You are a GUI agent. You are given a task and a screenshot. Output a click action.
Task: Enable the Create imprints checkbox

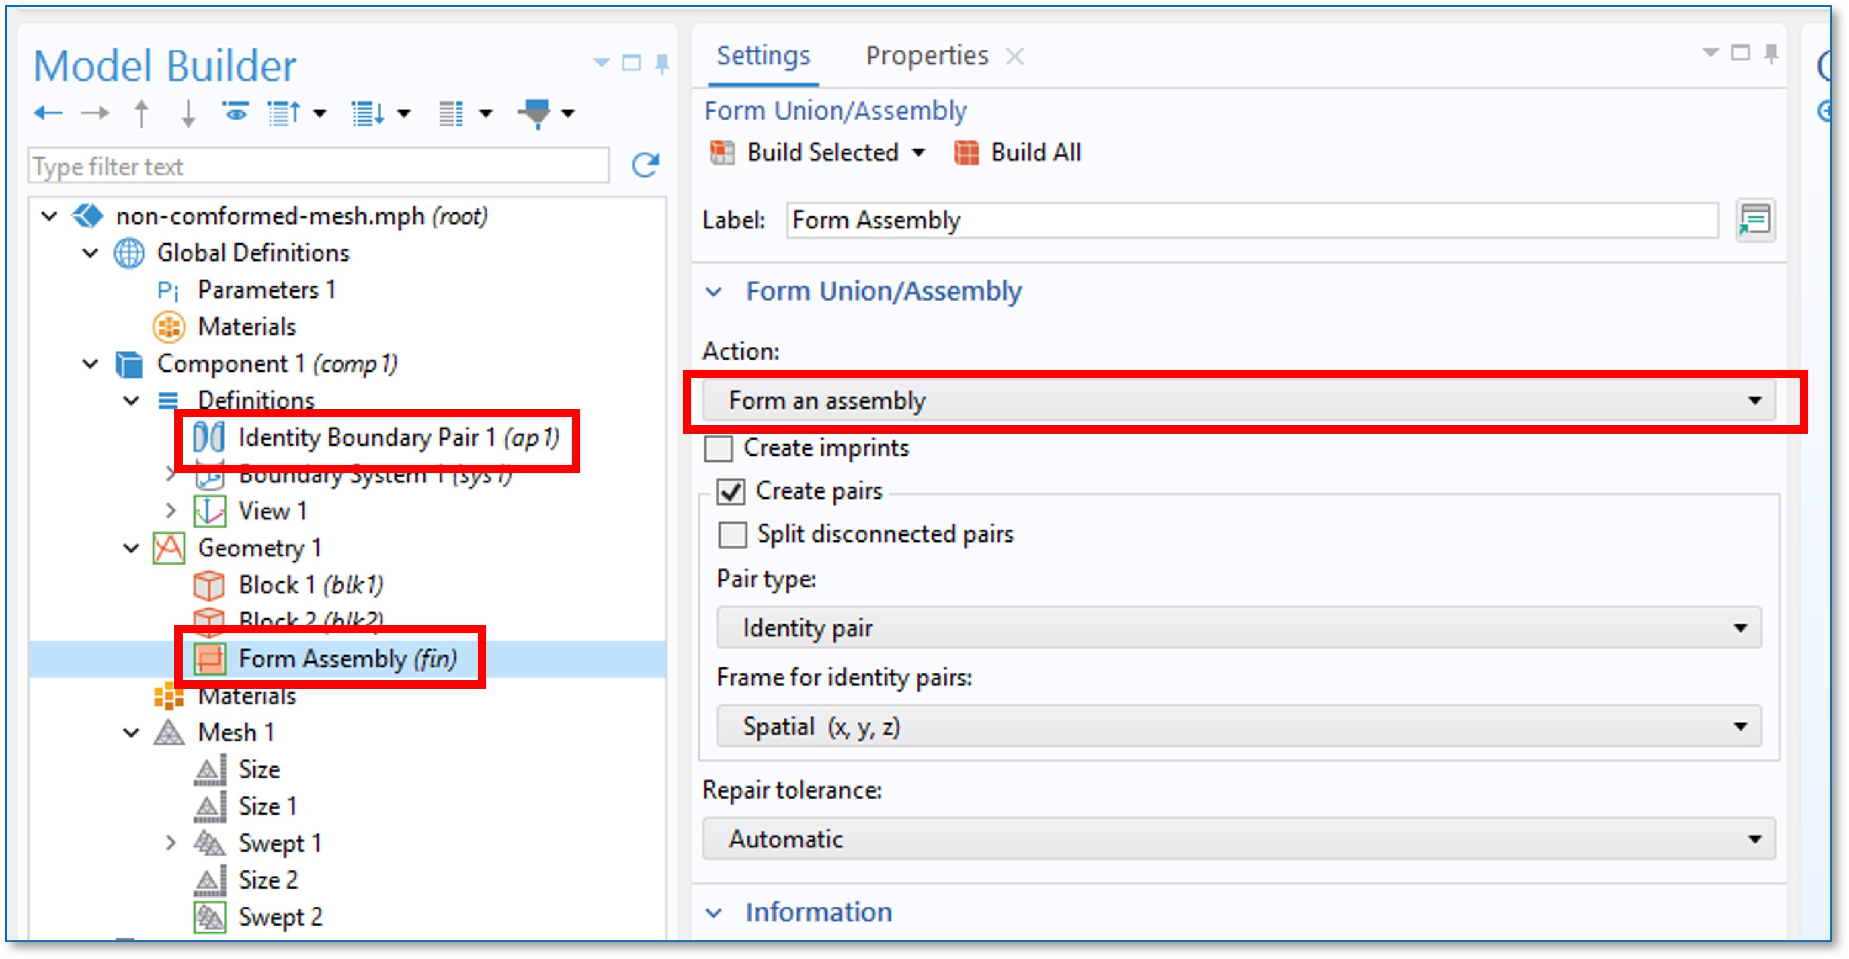(719, 448)
